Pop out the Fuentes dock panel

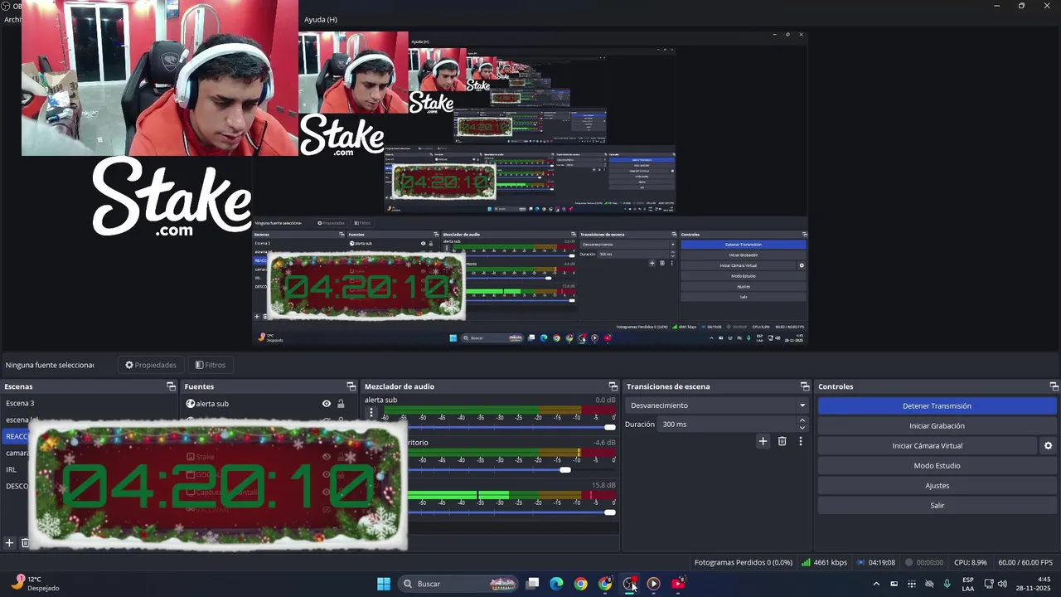coord(351,386)
